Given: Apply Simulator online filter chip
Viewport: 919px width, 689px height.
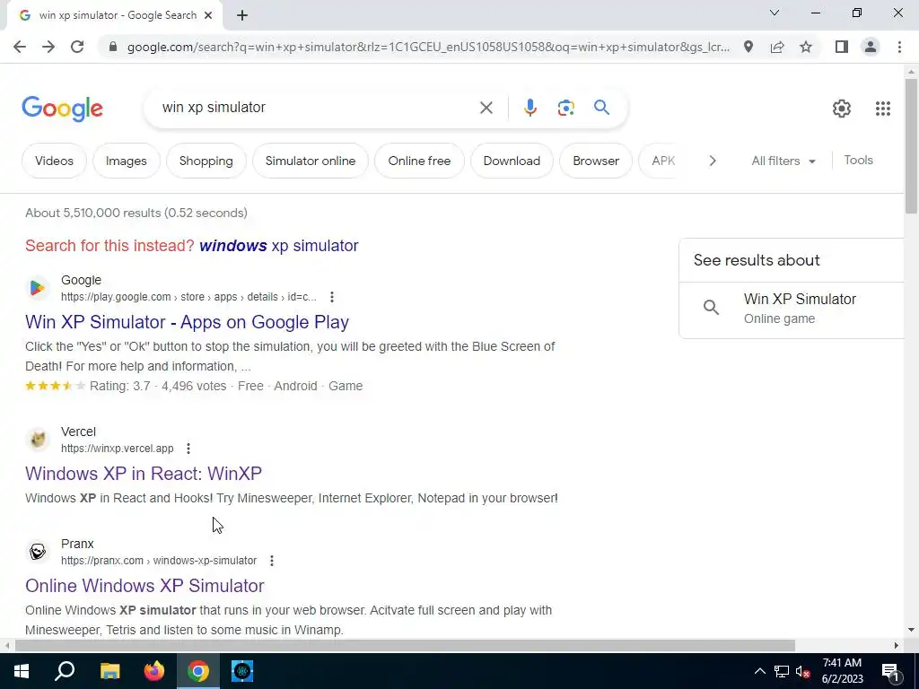Looking at the screenshot, I should click(310, 161).
